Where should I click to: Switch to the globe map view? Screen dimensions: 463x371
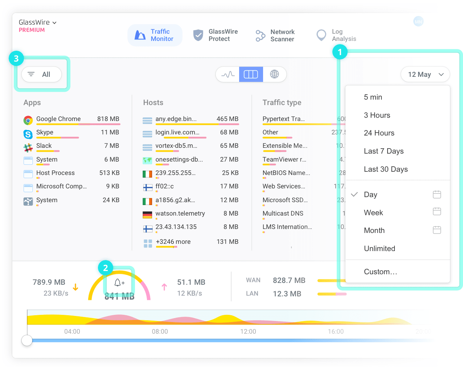click(275, 75)
